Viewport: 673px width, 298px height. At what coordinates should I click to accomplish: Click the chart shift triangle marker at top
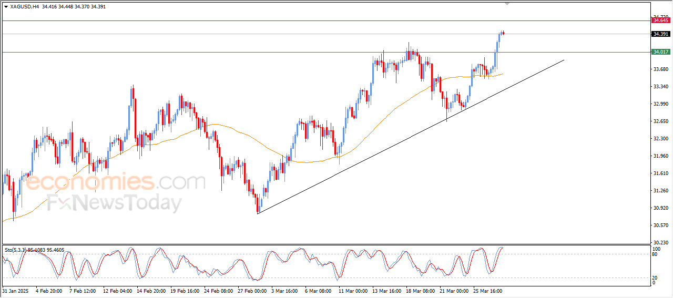507,3
